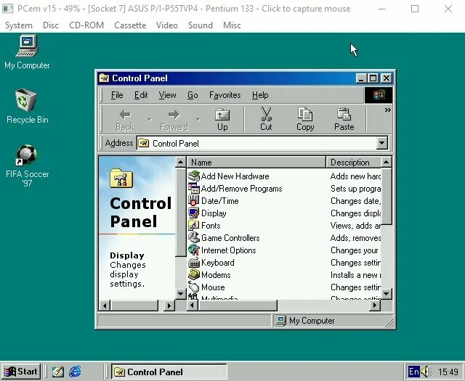Click the volume speaker tray icon
Image resolution: width=465 pixels, height=381 pixels.
[426, 372]
